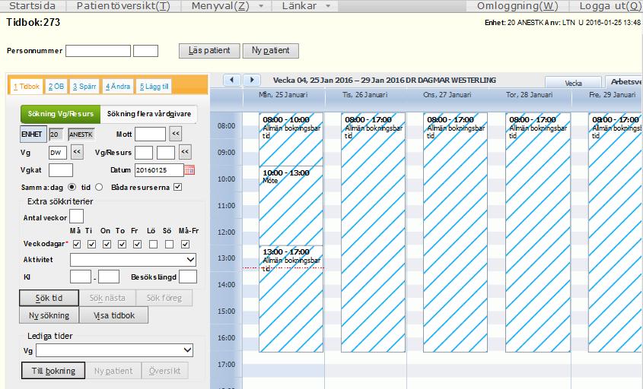Click Logga ut(Q) in the top bar
This screenshot has height=389, width=643.
(609, 6)
